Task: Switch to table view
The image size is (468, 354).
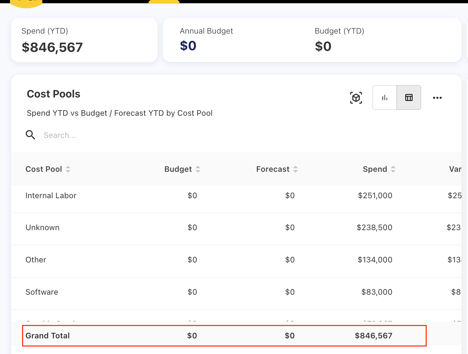Action: point(409,97)
